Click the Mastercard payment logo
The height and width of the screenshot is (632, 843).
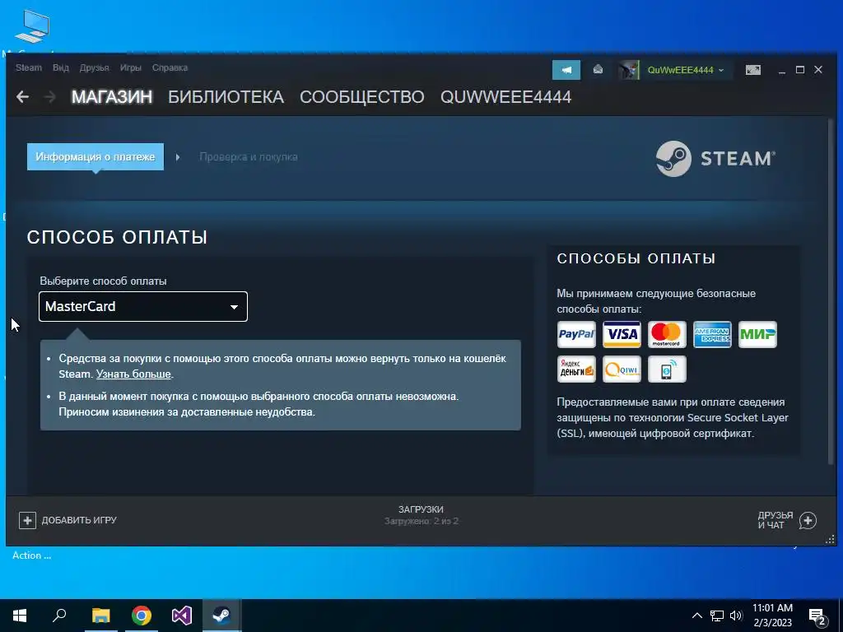(667, 334)
